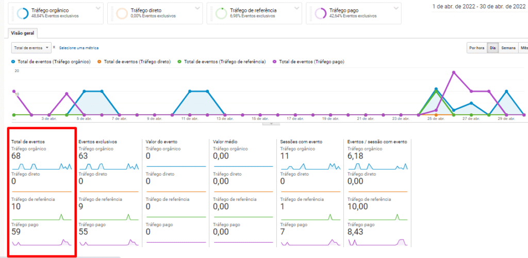Click the Tráfego pago donut icon
Viewport: 528px width, 258px height.
coord(320,13)
